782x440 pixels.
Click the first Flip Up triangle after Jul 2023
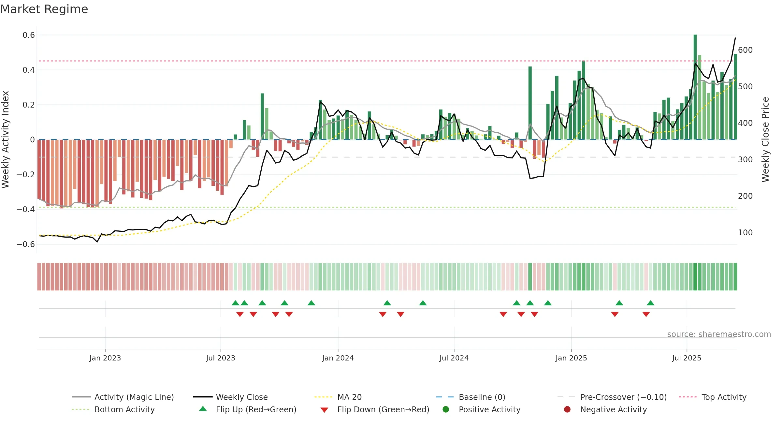click(236, 303)
